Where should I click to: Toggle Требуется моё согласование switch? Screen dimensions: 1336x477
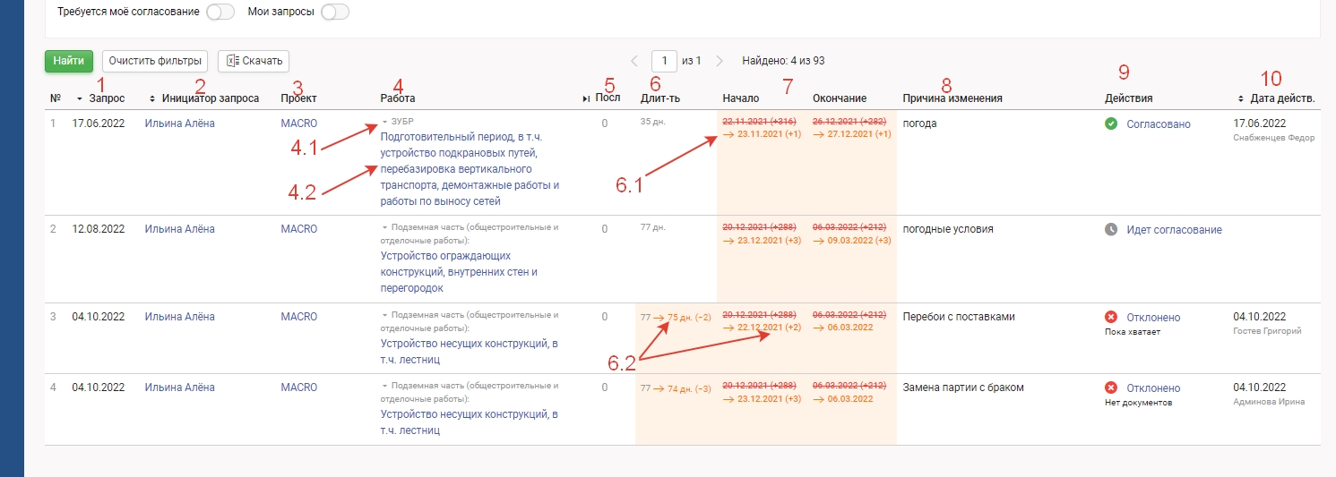pos(220,13)
